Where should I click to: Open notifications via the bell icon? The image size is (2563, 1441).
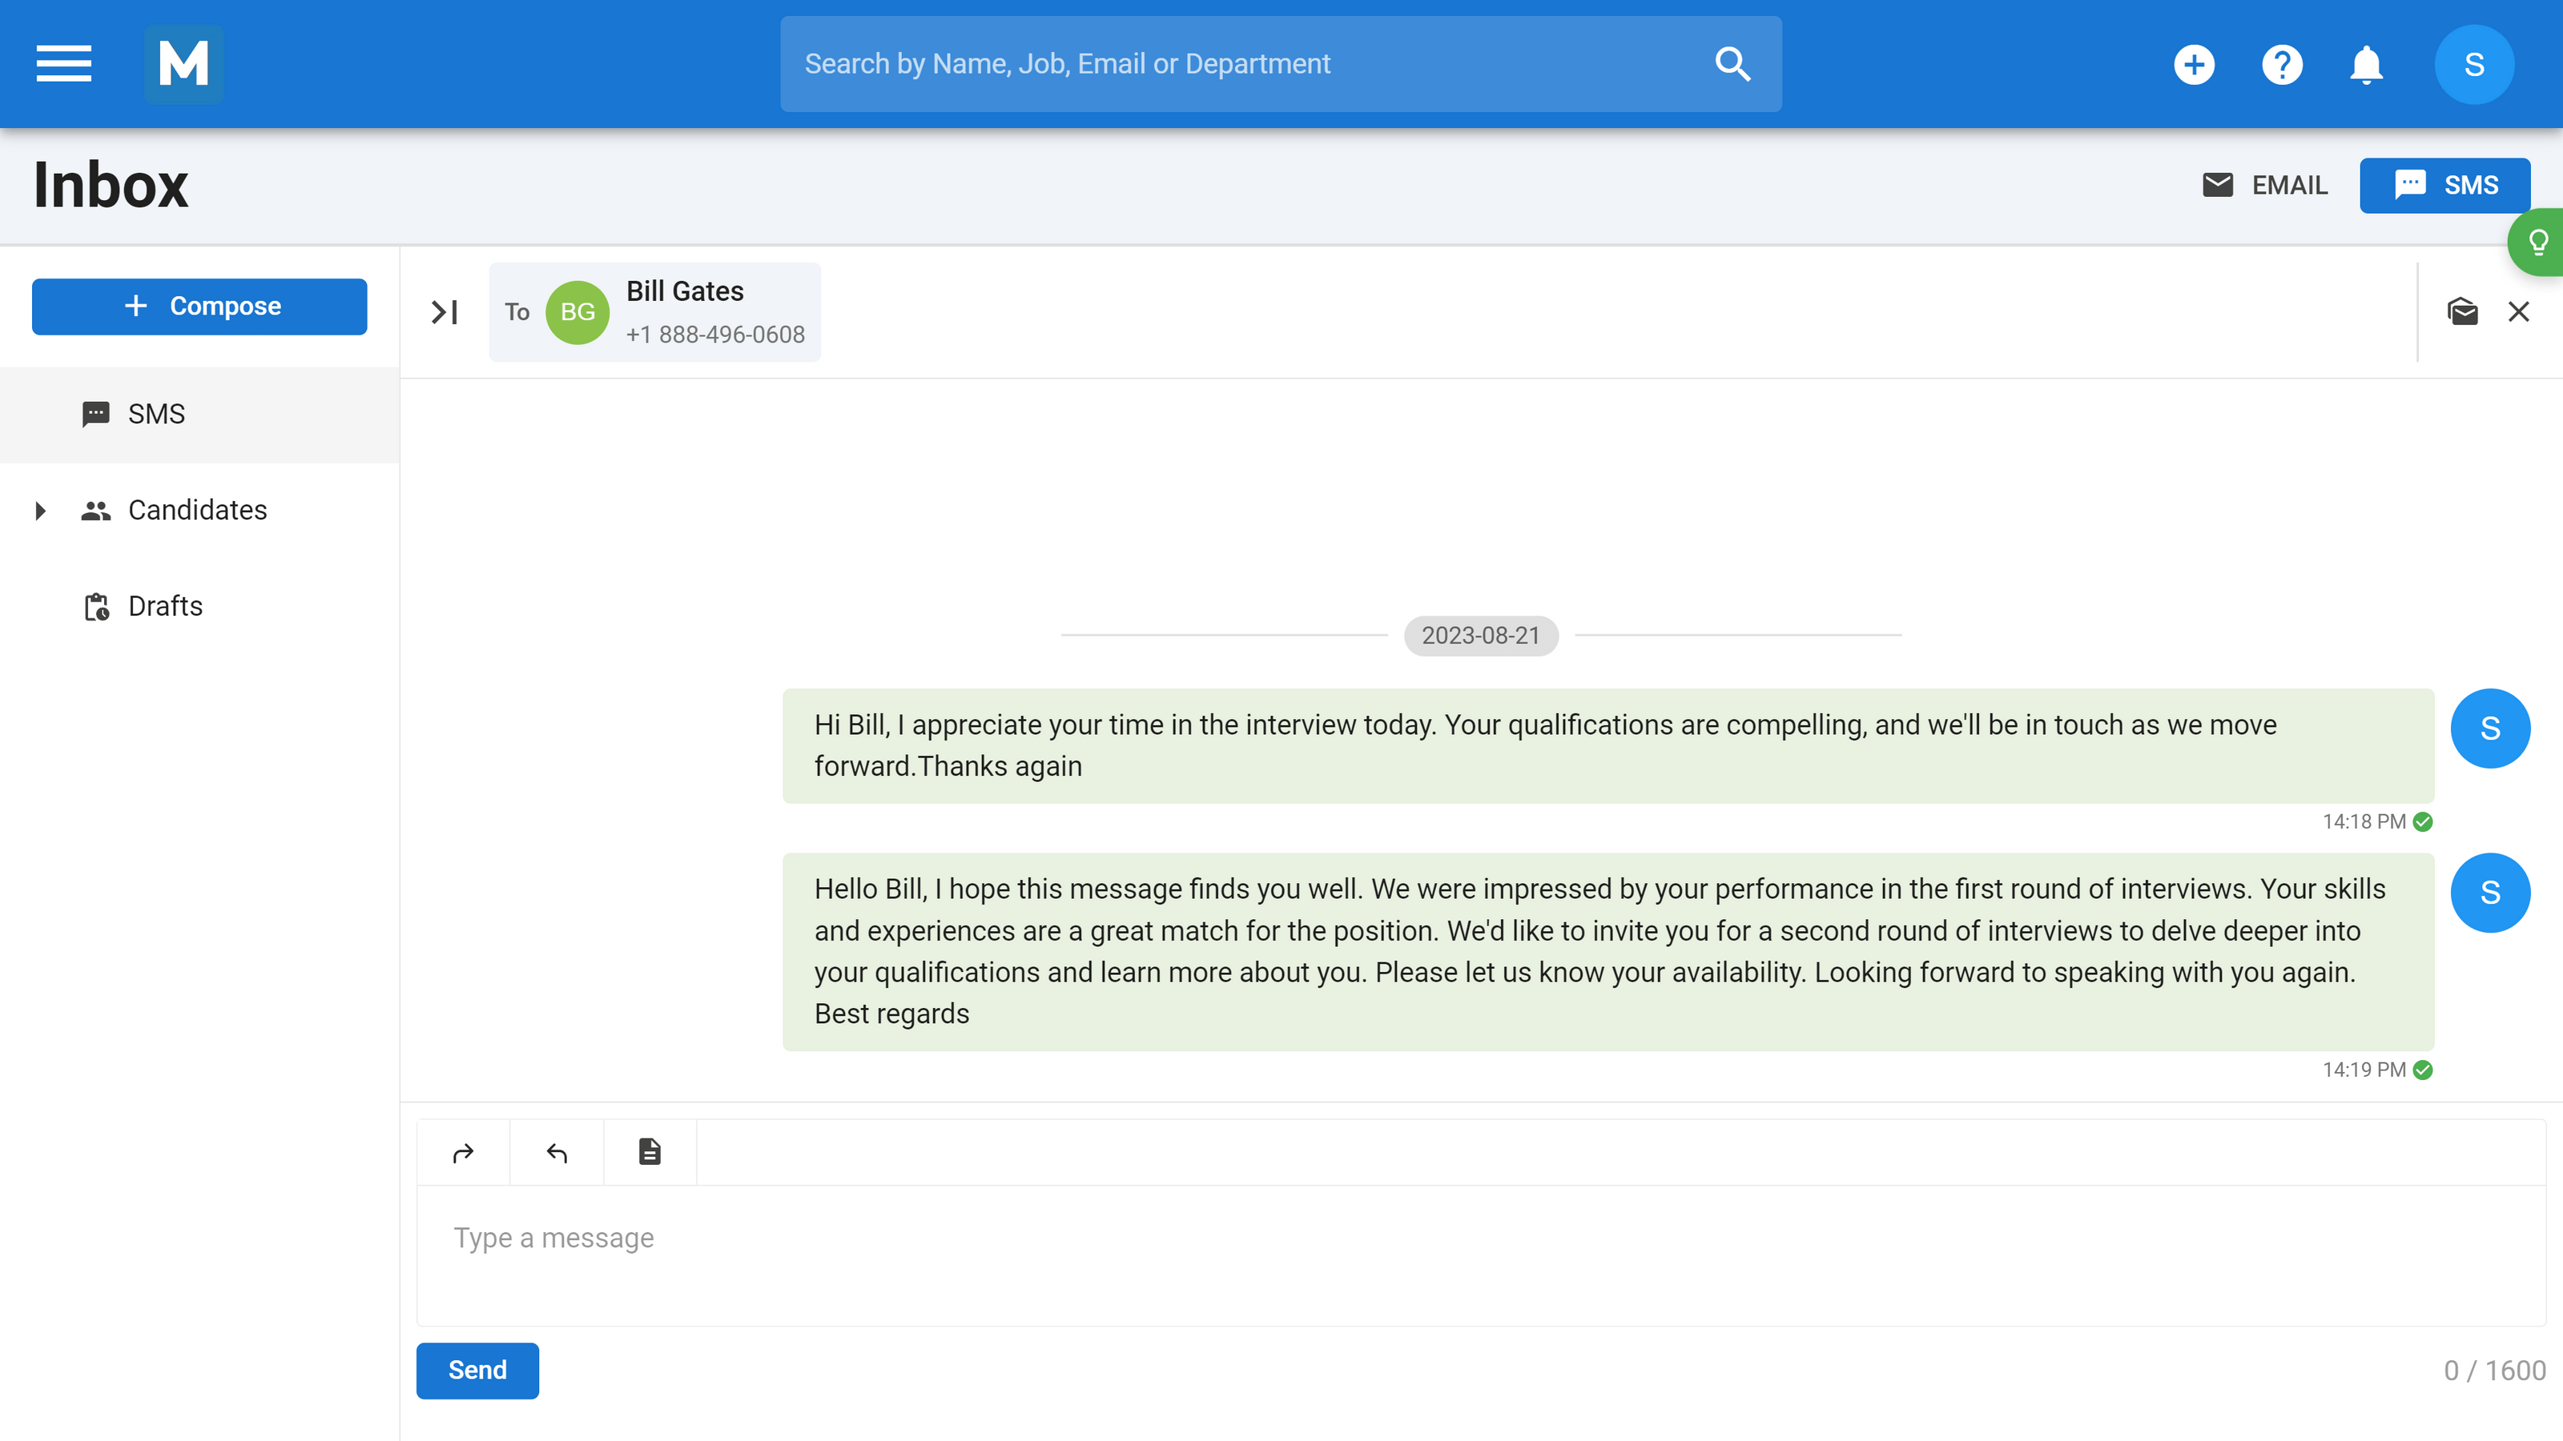coord(2366,64)
